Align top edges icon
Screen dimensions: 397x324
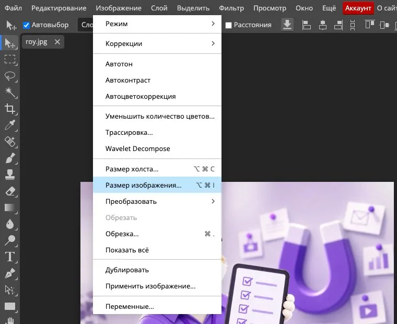pos(370,25)
